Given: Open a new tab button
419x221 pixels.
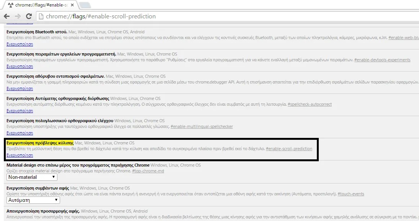Looking at the screenshot, I should (85, 5).
